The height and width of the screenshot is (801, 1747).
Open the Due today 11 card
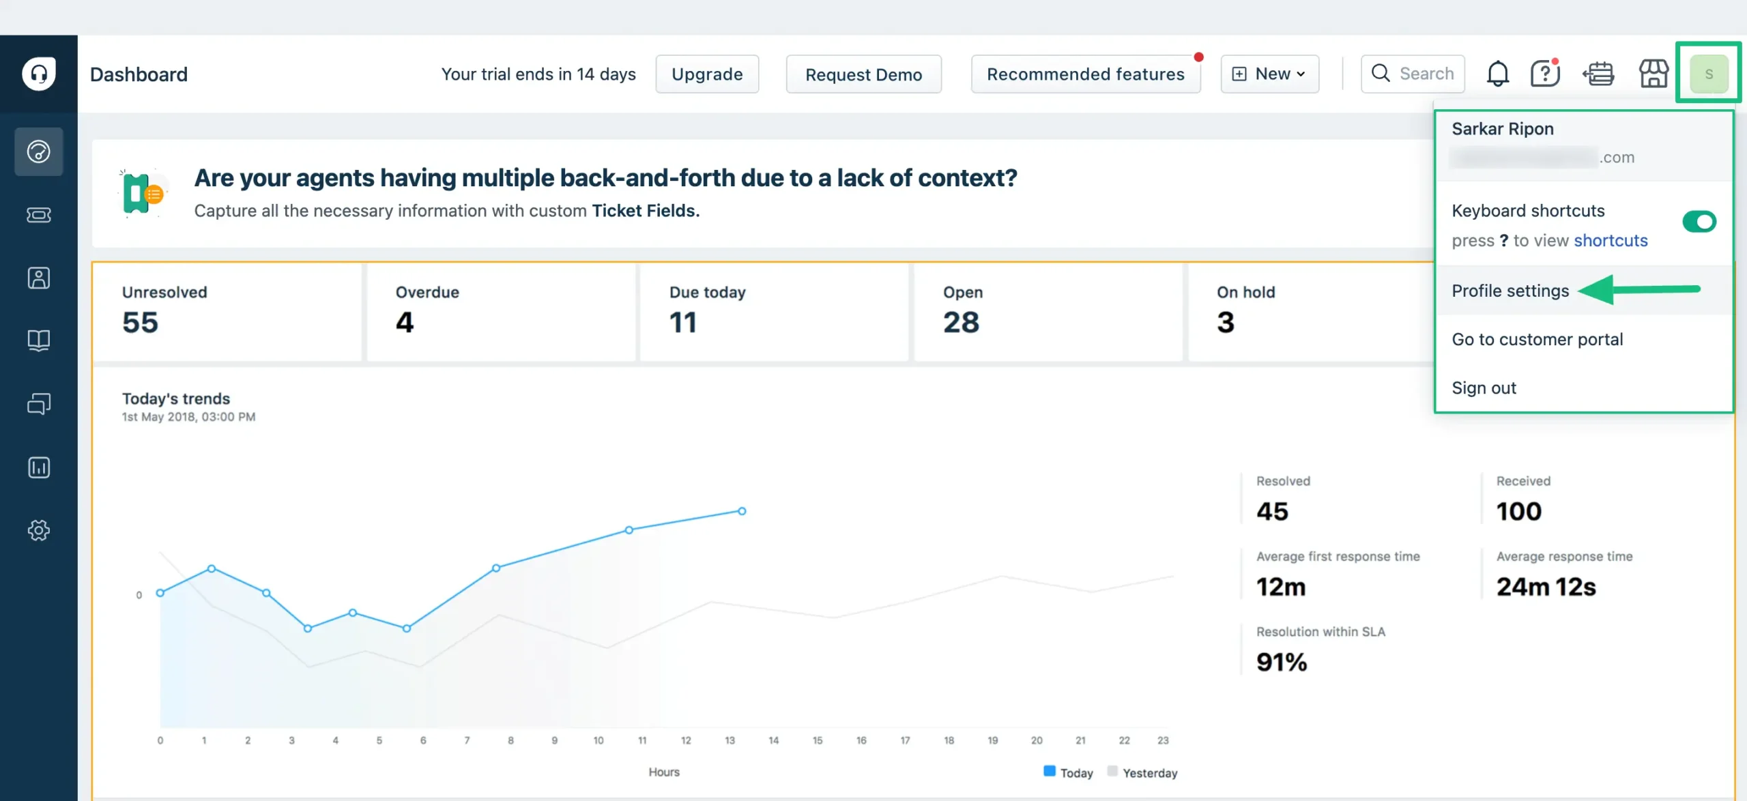point(775,312)
